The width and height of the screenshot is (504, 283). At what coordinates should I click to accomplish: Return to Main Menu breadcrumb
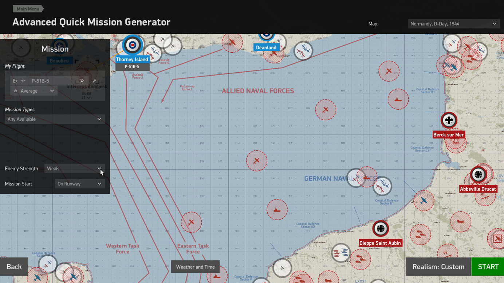28,9
